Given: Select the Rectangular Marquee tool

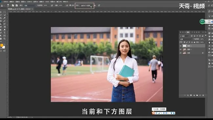Looking at the screenshot, I should click(x=5, y=12).
